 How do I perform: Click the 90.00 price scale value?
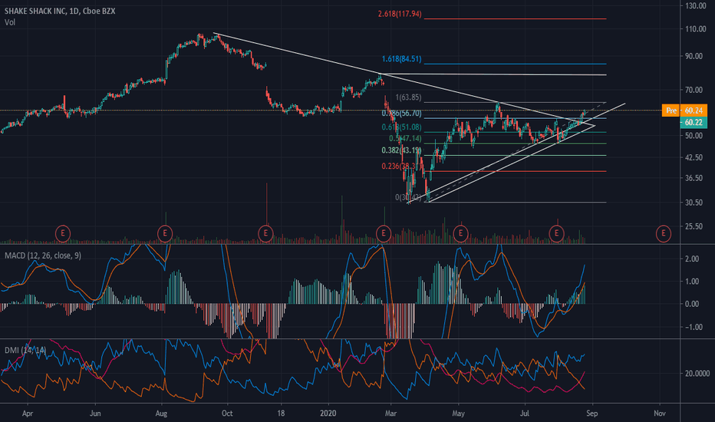pos(694,56)
